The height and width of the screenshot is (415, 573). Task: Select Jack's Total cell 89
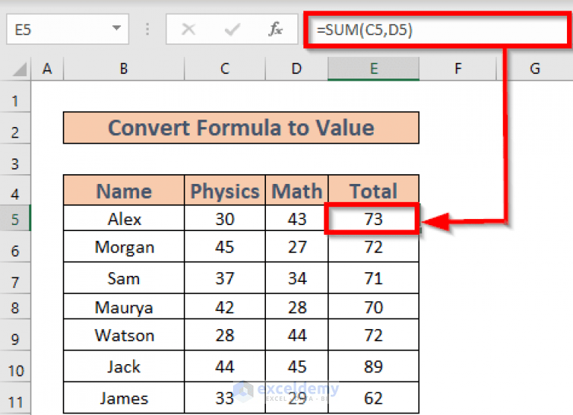pyautogui.click(x=374, y=366)
